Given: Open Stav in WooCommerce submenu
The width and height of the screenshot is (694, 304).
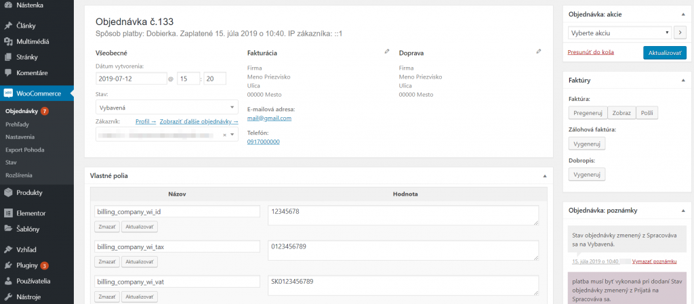Looking at the screenshot, I should (11, 162).
